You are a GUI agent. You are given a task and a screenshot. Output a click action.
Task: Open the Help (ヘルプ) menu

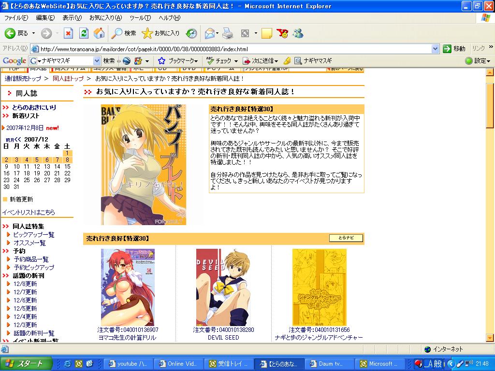[169, 18]
